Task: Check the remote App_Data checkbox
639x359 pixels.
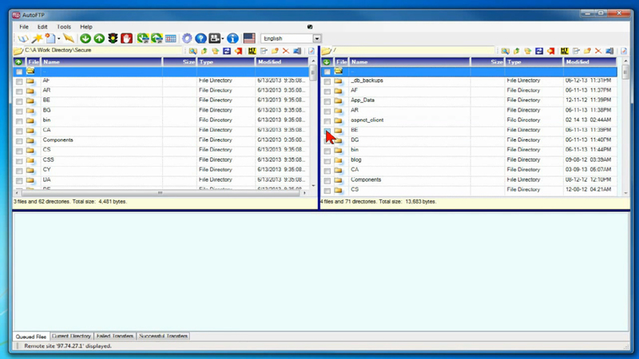Action: (x=327, y=101)
